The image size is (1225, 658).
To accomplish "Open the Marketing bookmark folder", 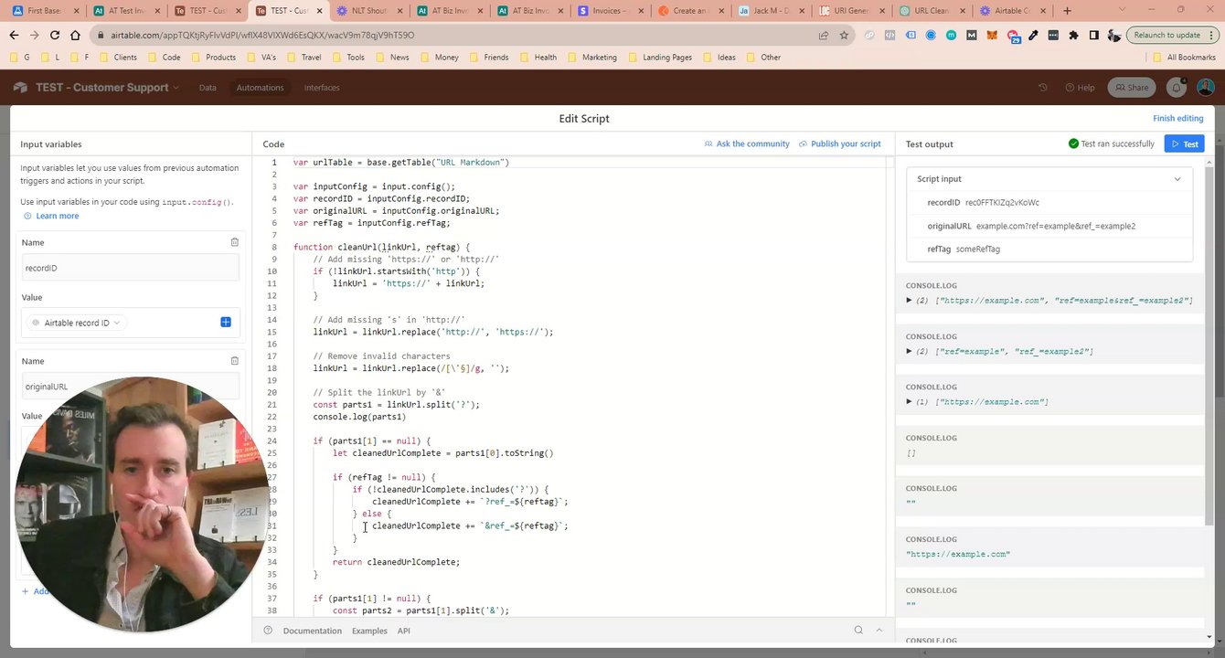I will (x=591, y=57).
